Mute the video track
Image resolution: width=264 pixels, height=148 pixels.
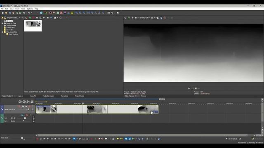(x=29, y=106)
